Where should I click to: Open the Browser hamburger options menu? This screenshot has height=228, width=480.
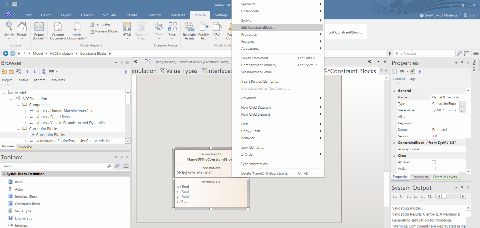pyautogui.click(x=51, y=72)
